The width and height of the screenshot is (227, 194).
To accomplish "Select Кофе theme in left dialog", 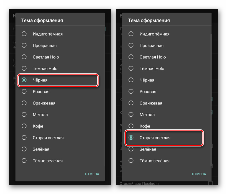I will pyautogui.click(x=24, y=126).
